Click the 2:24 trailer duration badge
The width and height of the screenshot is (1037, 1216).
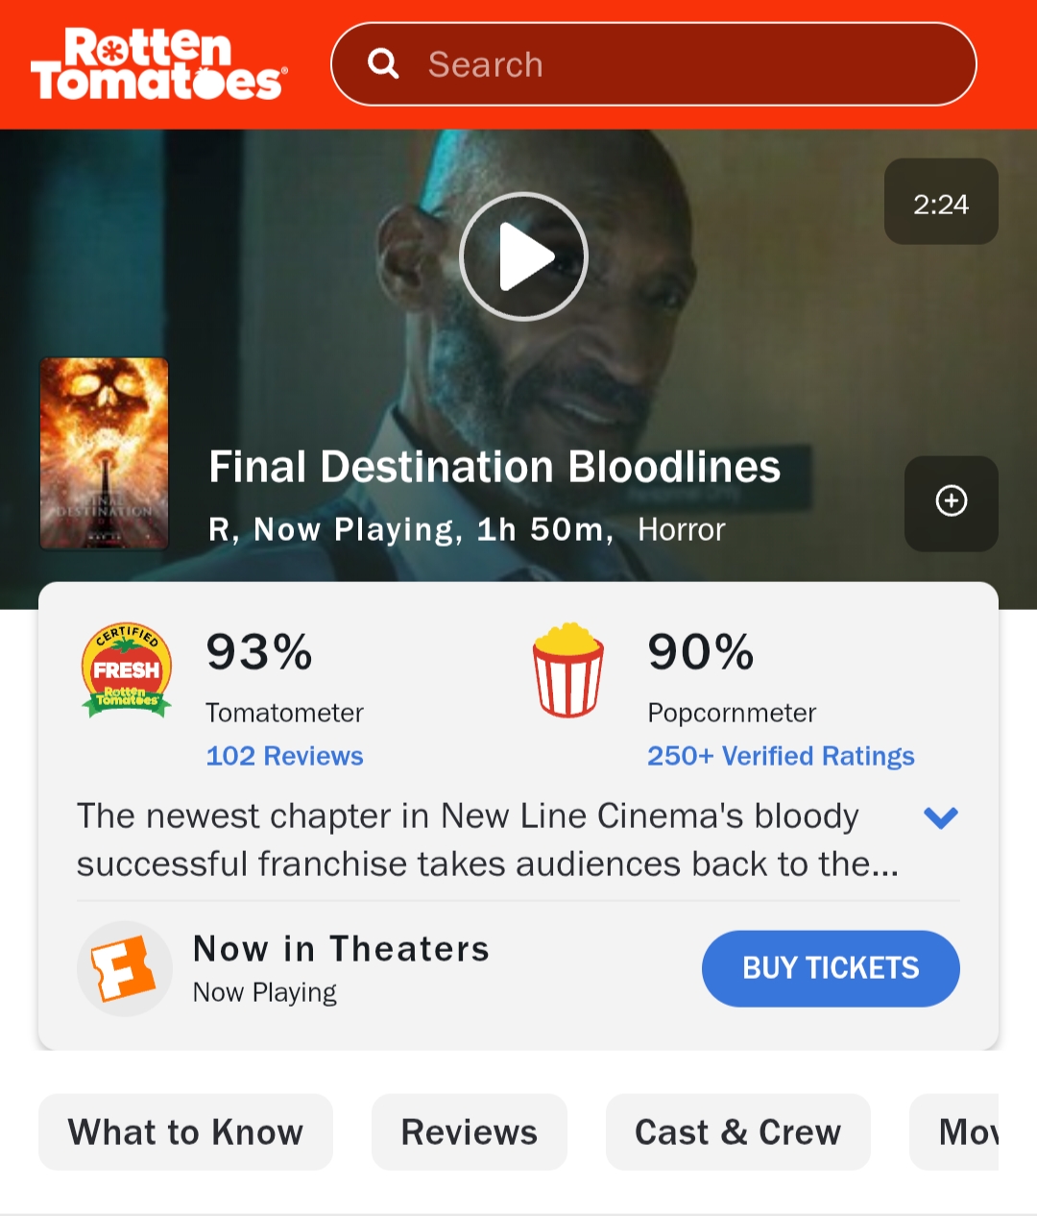941,202
